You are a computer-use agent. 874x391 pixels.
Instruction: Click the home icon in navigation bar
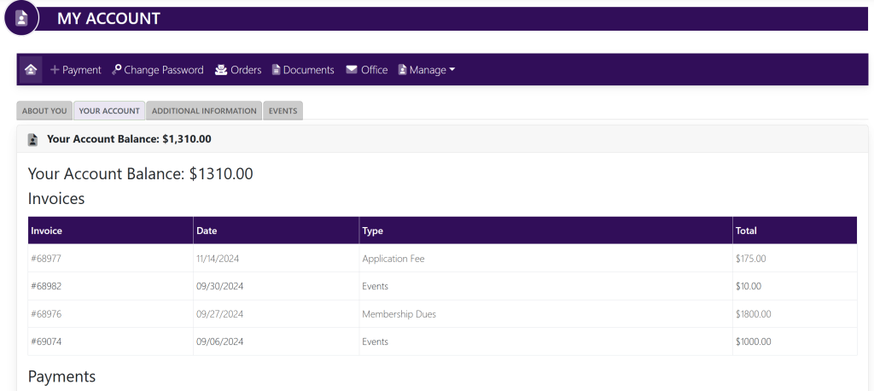[x=31, y=70]
